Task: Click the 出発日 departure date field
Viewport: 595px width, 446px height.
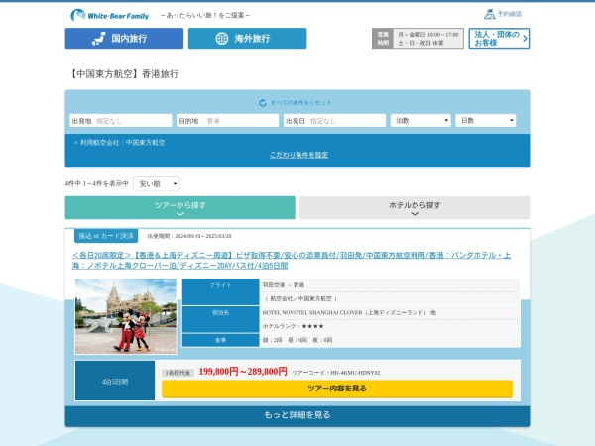Action: tap(335, 121)
